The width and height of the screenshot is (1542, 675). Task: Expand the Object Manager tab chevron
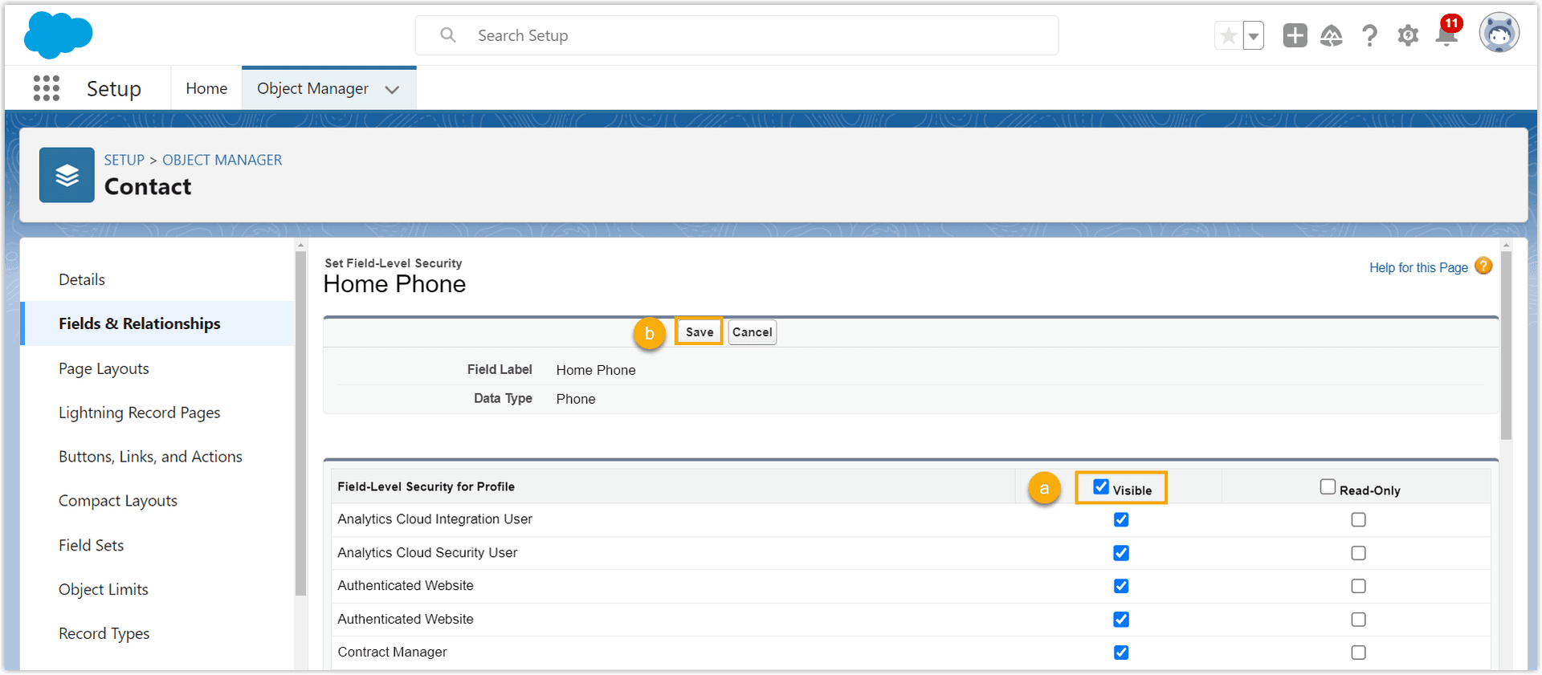[x=392, y=89]
